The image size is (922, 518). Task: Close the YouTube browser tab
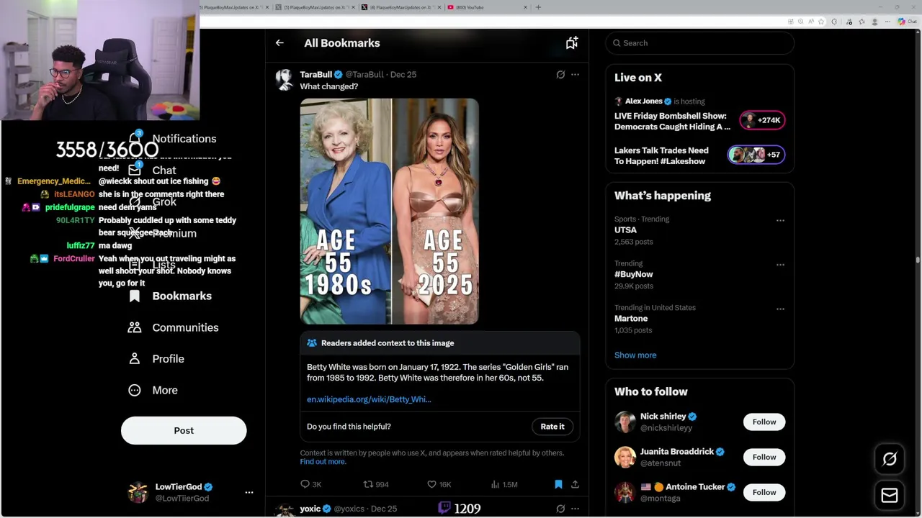tap(525, 7)
